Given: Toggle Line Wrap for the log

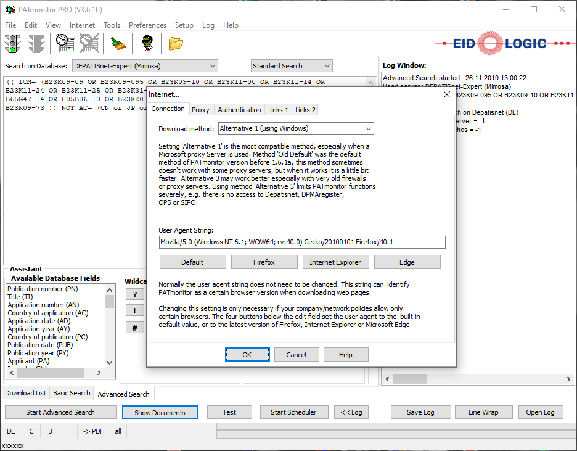Looking at the screenshot, I should pyautogui.click(x=483, y=412).
